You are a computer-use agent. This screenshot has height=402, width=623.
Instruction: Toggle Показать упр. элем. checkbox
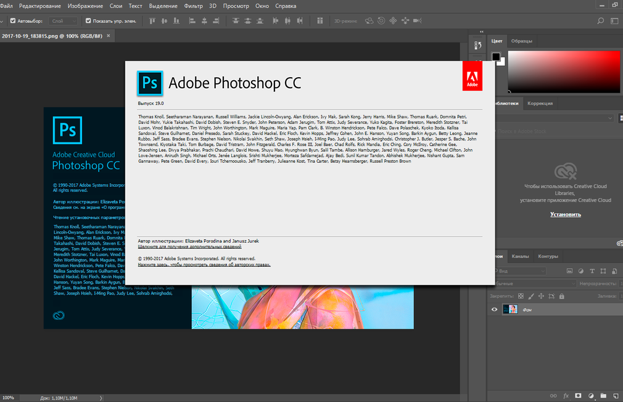pos(88,21)
